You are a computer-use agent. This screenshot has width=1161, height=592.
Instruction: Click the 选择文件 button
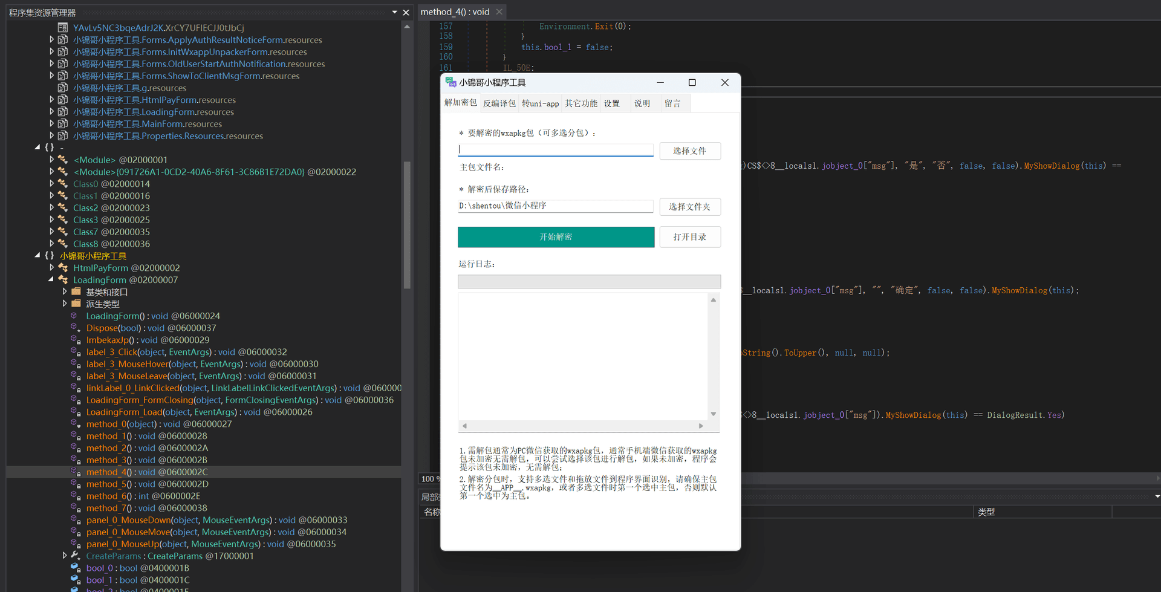tap(689, 151)
